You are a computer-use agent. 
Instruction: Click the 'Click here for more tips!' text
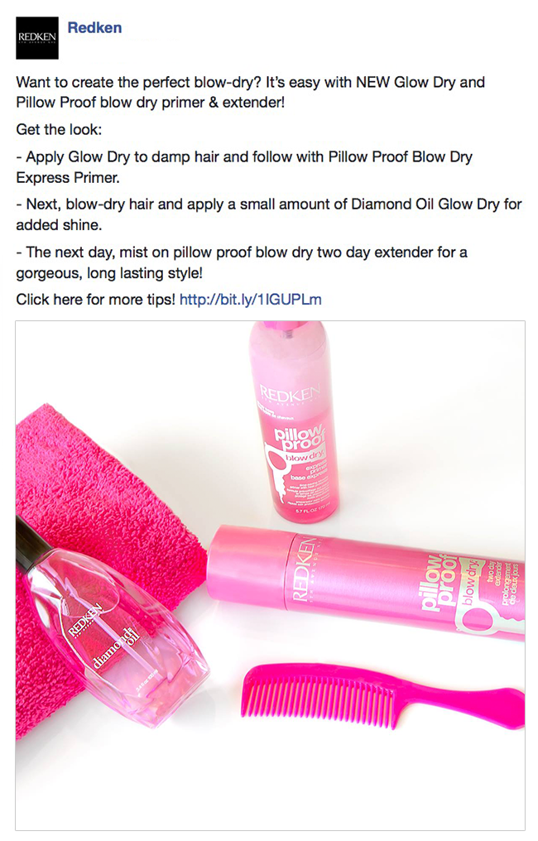(95, 300)
